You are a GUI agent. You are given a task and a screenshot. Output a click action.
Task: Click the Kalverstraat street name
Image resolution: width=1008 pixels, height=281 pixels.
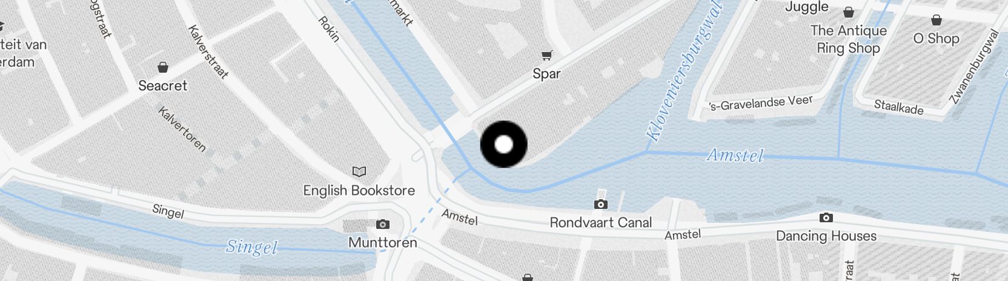tap(208, 52)
